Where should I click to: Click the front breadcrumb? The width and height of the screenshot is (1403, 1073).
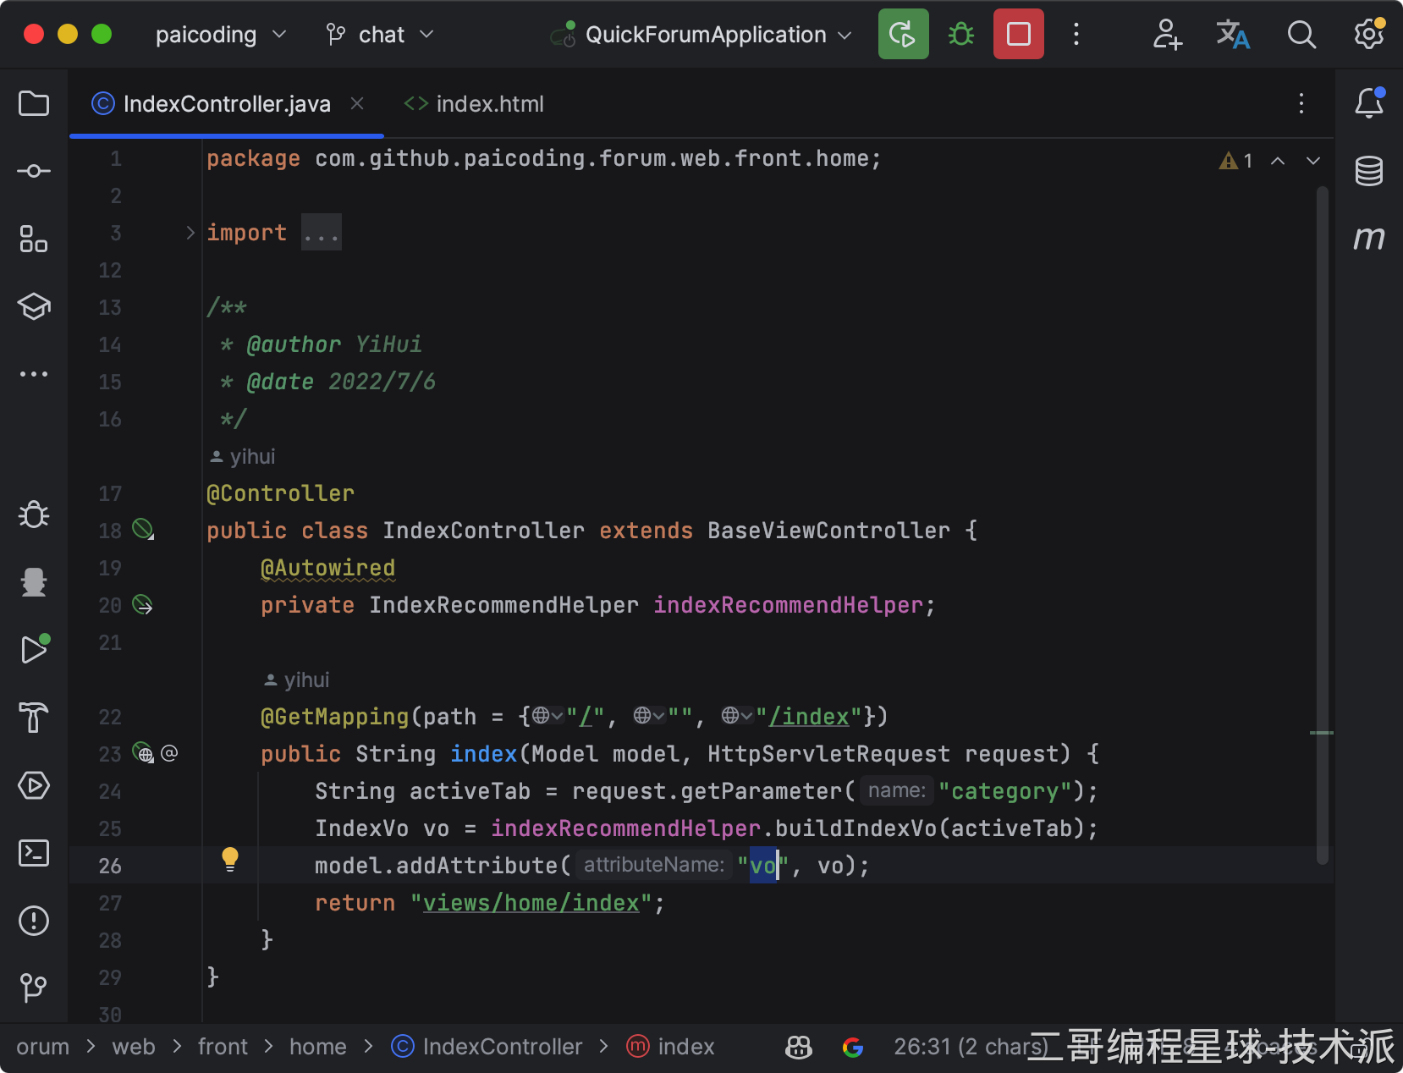(223, 1047)
